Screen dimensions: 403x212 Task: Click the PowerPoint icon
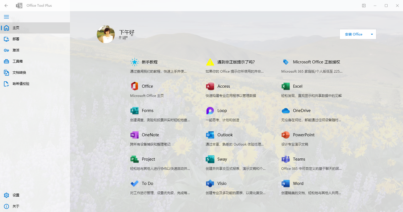285,135
